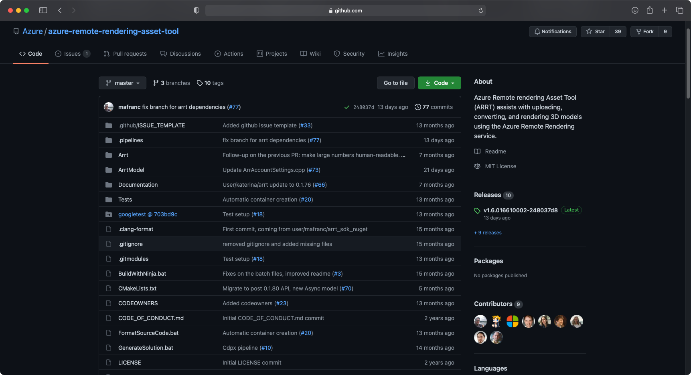Open Safari downloads icon
The width and height of the screenshot is (691, 375).
pyautogui.click(x=635, y=10)
